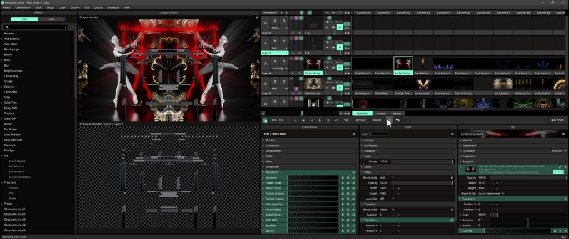Image resolution: width=569 pixels, height=239 pixels.
Task: Select the Bloom effect in list
Action: [x=8, y=55]
